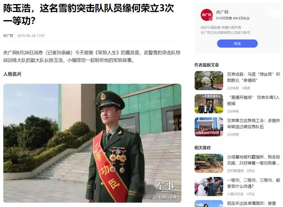This screenshot has width=283, height=207.
Task: Click soldiers thumbnail for 一等功 article
Action: (209, 186)
